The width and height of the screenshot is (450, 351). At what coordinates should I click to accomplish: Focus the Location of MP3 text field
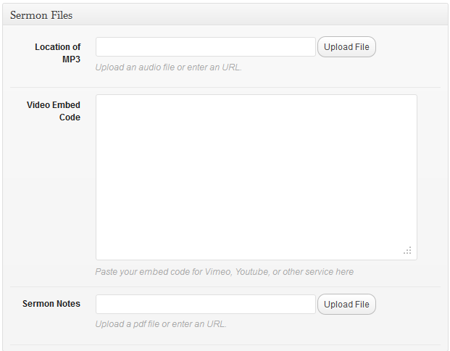[206, 47]
